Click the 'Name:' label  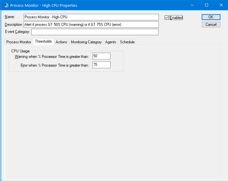(x=10, y=17)
